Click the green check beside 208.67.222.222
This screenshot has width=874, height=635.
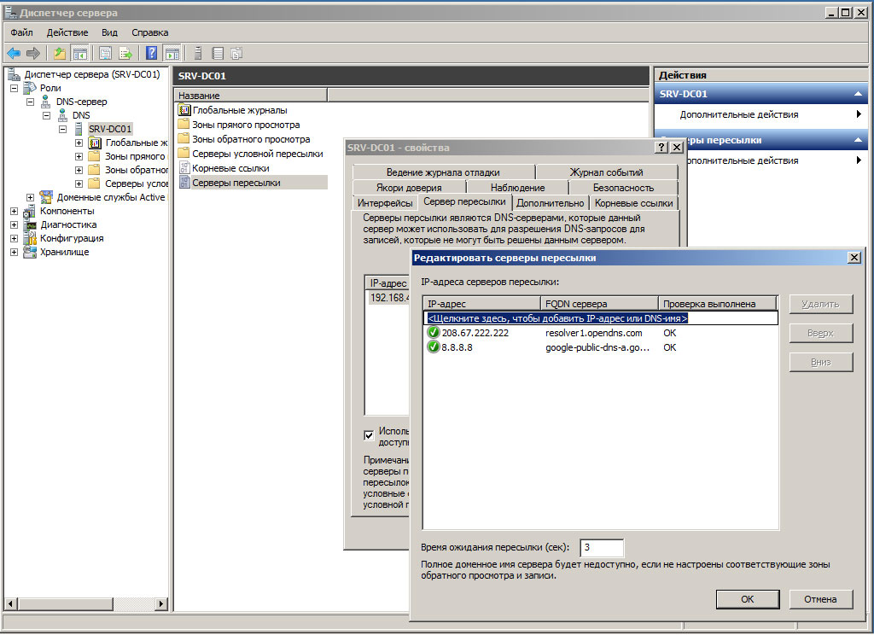pyautogui.click(x=434, y=333)
